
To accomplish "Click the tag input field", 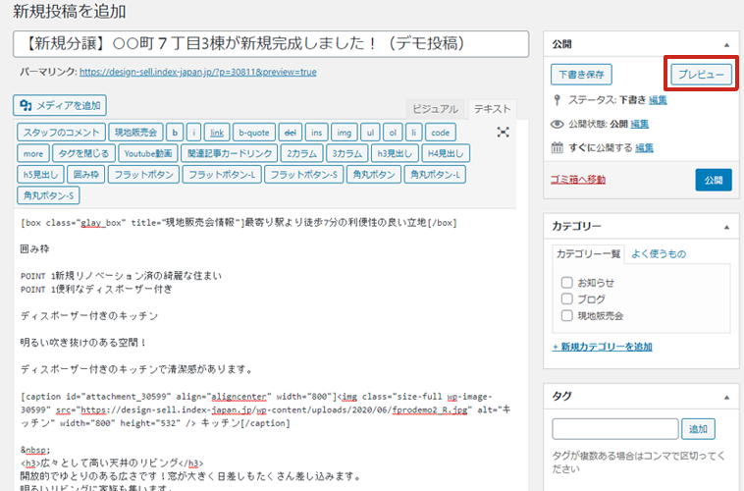I will (x=615, y=429).
